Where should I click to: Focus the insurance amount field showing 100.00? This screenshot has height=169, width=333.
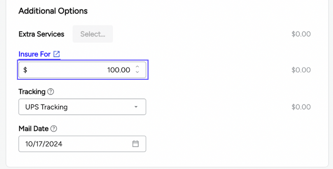pyautogui.click(x=82, y=70)
